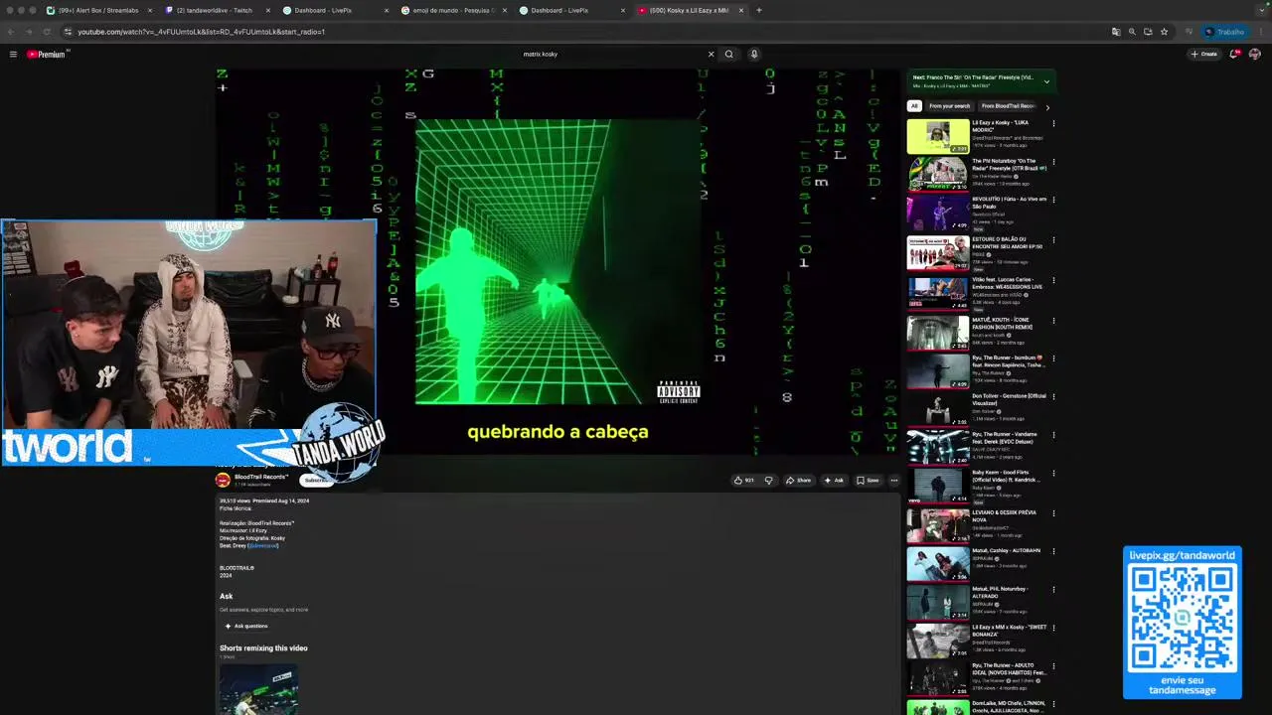Open Ask beside the Share button
This screenshot has height=715, width=1272.
point(834,481)
